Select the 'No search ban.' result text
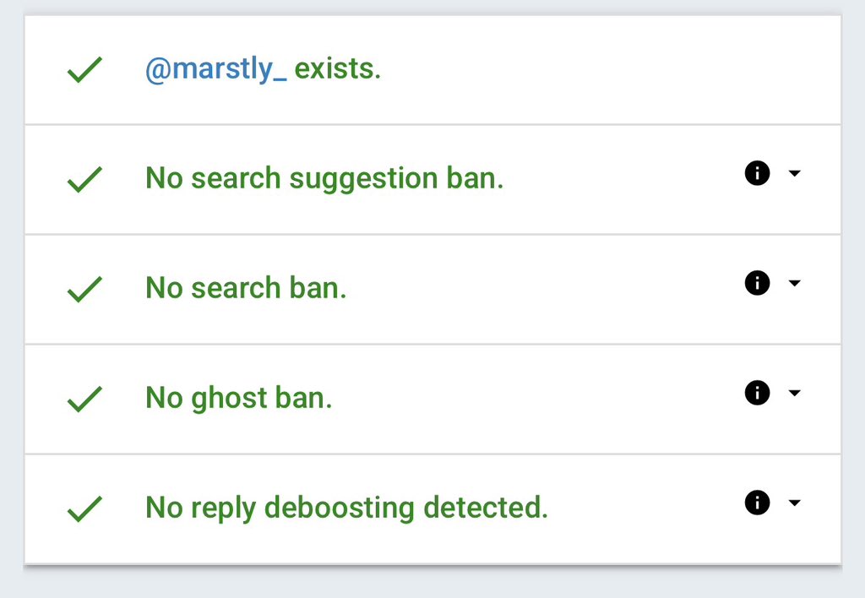Screen dimensions: 865x598 point(246,288)
